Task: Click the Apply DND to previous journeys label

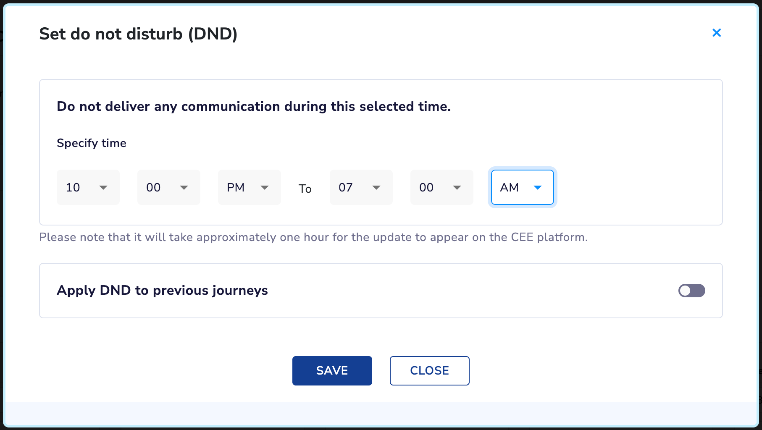Action: pyautogui.click(x=162, y=291)
